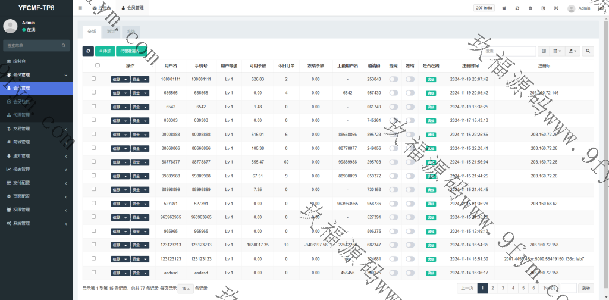Click the dark refresh button above table
The height and width of the screenshot is (300, 609).
pyautogui.click(x=88, y=51)
